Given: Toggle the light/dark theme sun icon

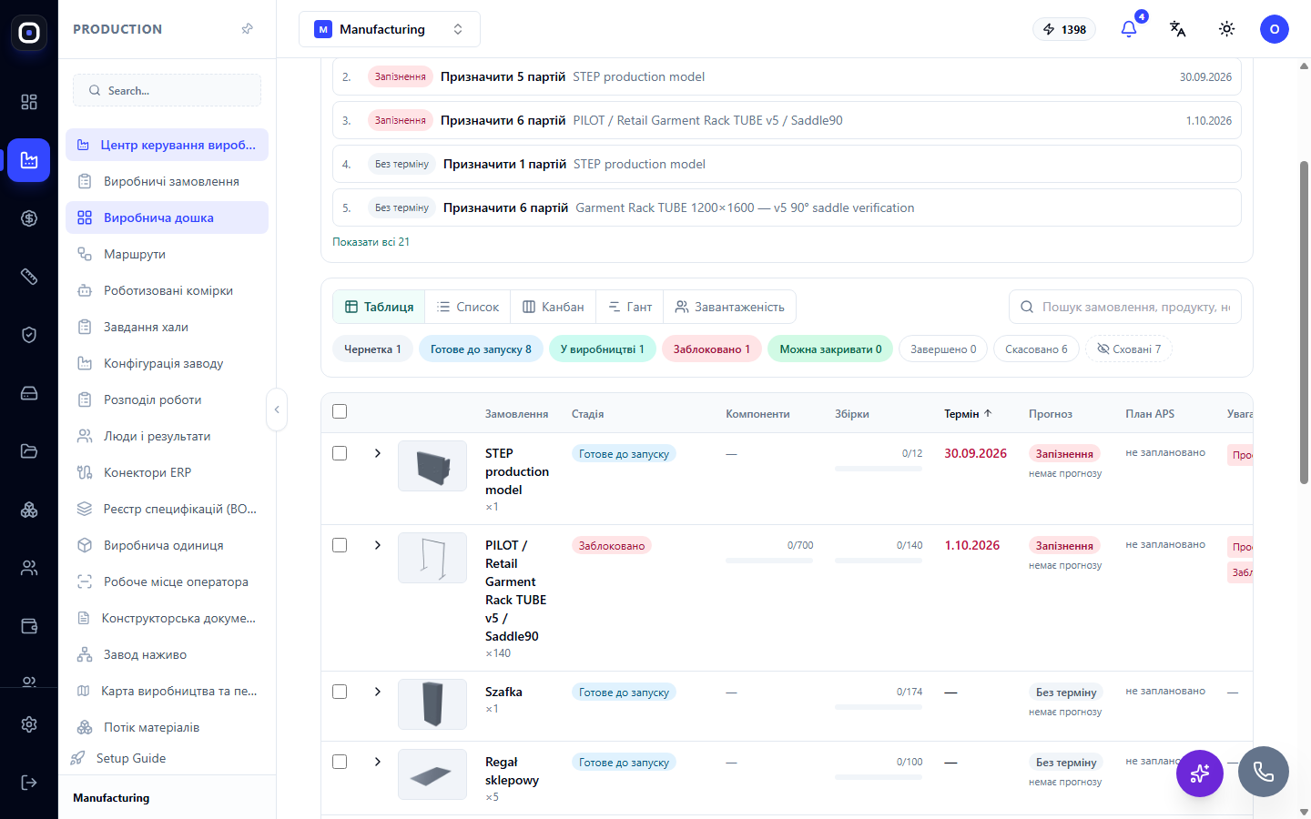Looking at the screenshot, I should (1227, 29).
